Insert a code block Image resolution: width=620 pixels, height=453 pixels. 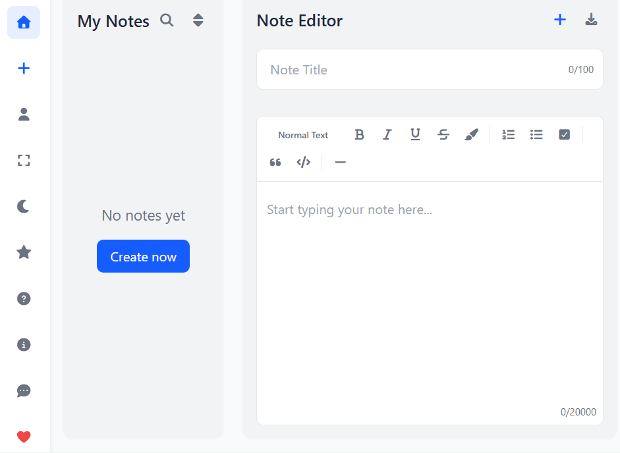point(303,162)
